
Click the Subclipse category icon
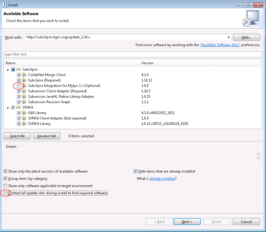tap(18, 69)
